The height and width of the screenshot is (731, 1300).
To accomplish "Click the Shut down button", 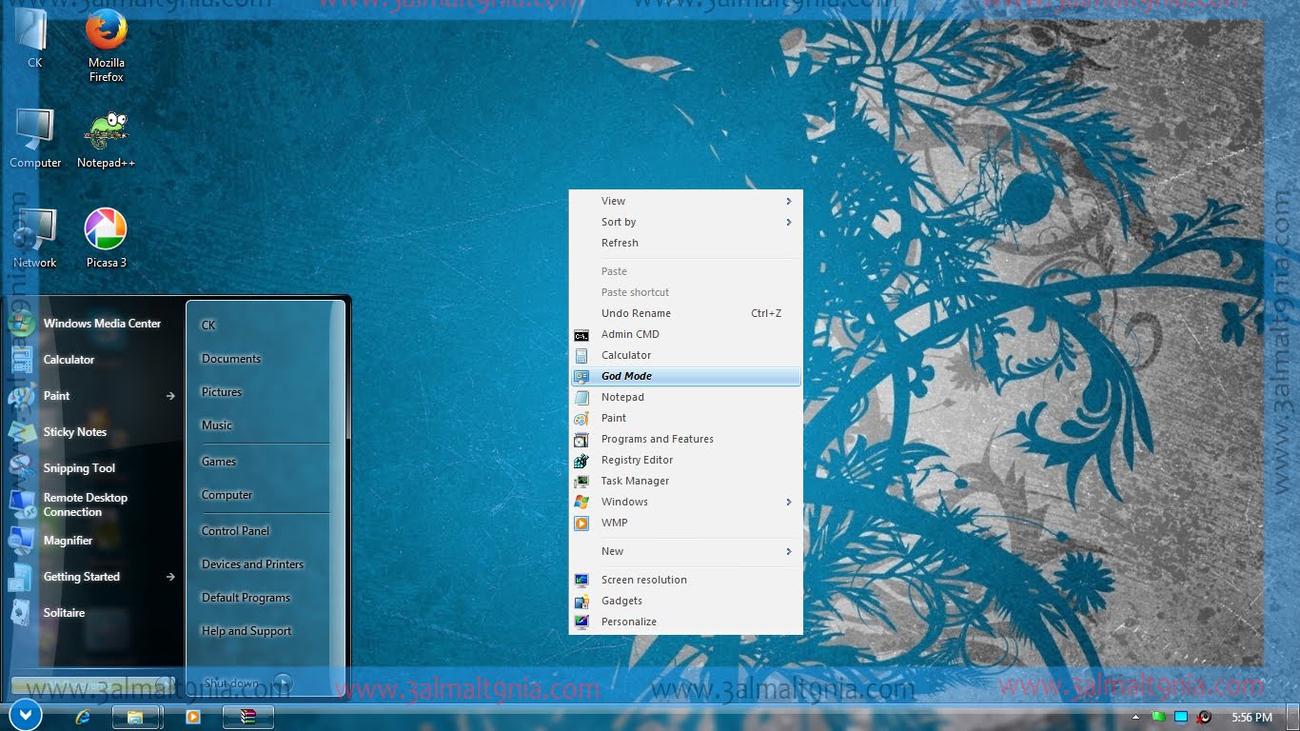I will coord(230,682).
